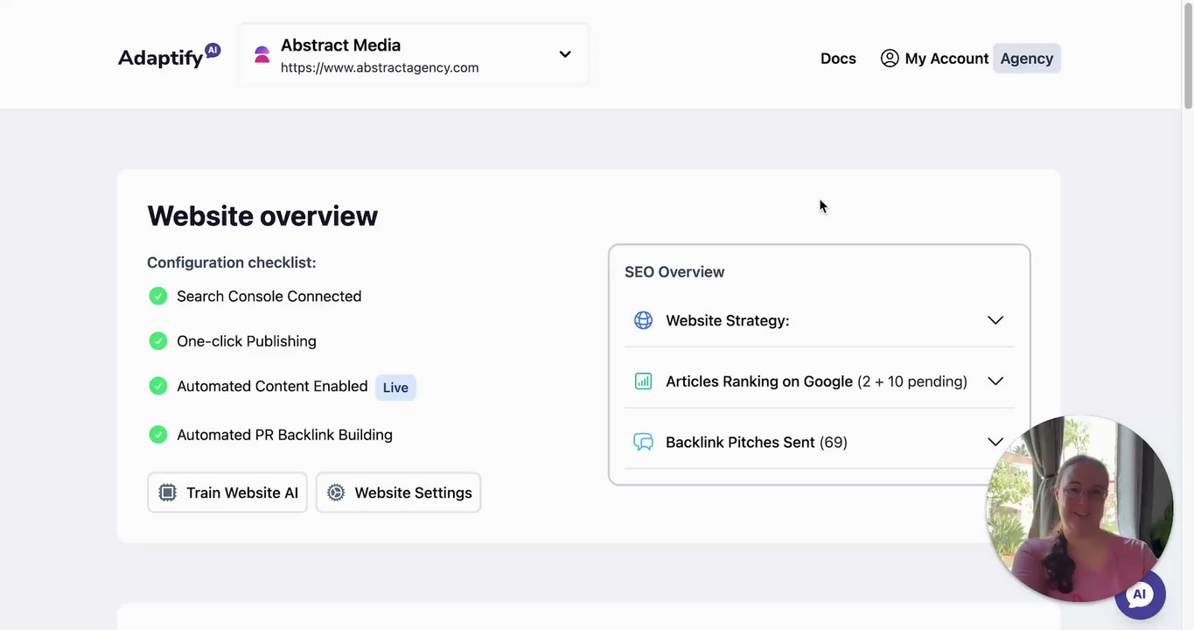This screenshot has height=630, width=1194.
Task: Open the Abstract Media website selector dropdown
Action: pyautogui.click(x=565, y=54)
